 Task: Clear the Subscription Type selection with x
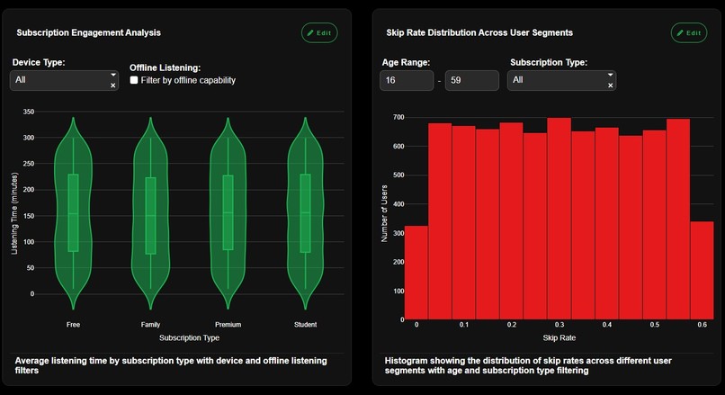(x=611, y=85)
